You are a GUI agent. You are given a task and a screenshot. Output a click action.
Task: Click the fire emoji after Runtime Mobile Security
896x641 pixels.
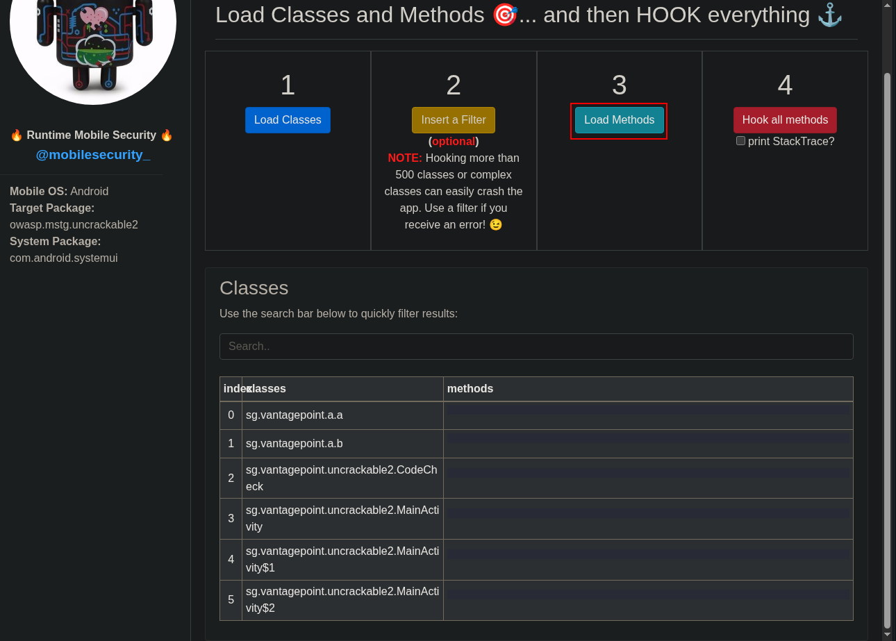click(x=167, y=135)
